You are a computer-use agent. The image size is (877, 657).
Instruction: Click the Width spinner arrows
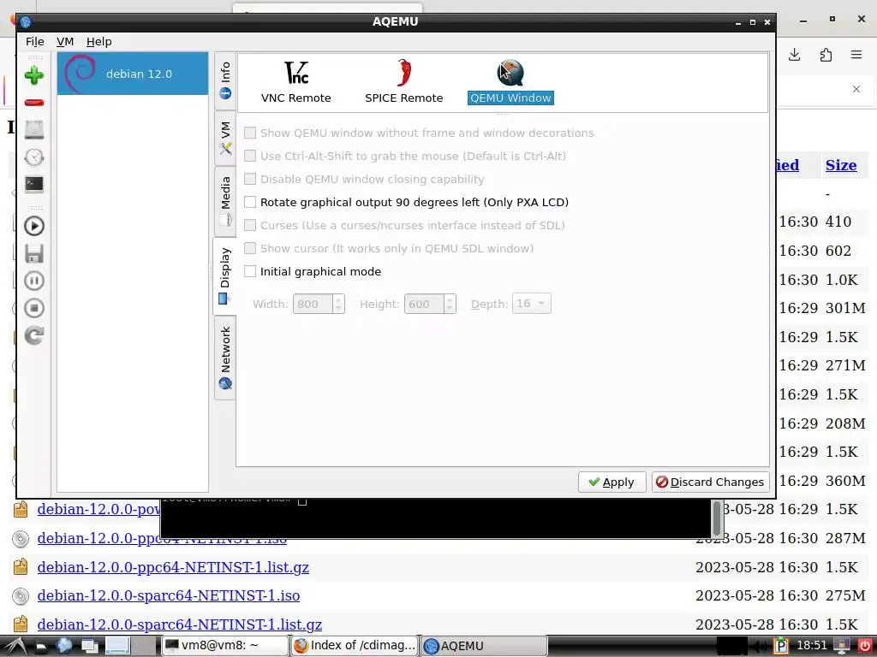coord(338,304)
